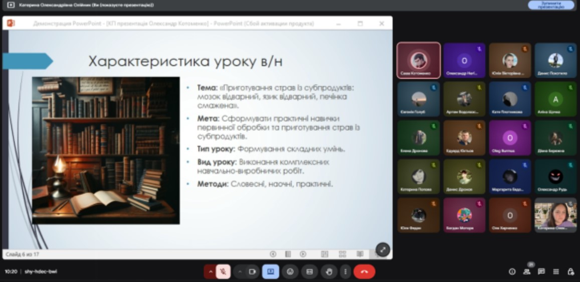Go to the next slide arrow
The height and width of the screenshot is (282, 580).
point(303,254)
